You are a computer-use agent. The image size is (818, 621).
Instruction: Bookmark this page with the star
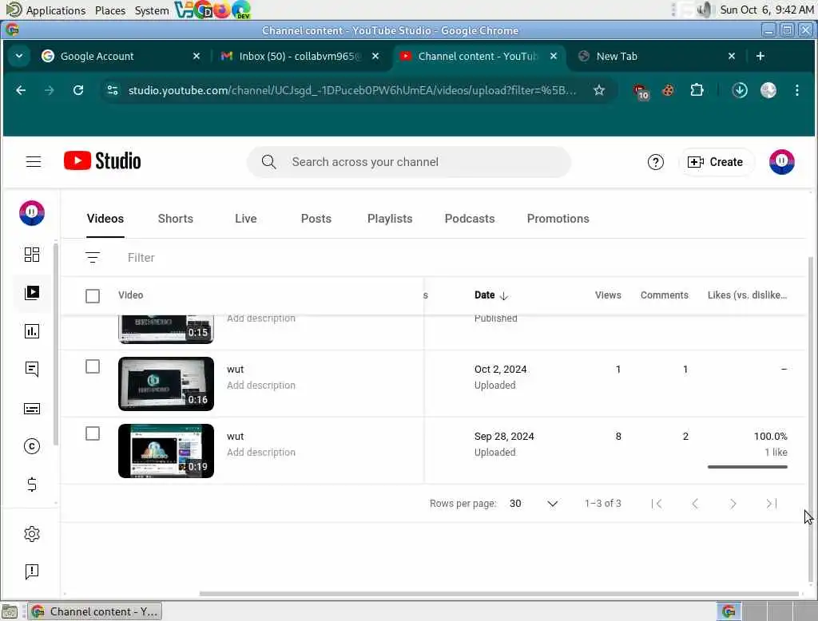point(599,90)
